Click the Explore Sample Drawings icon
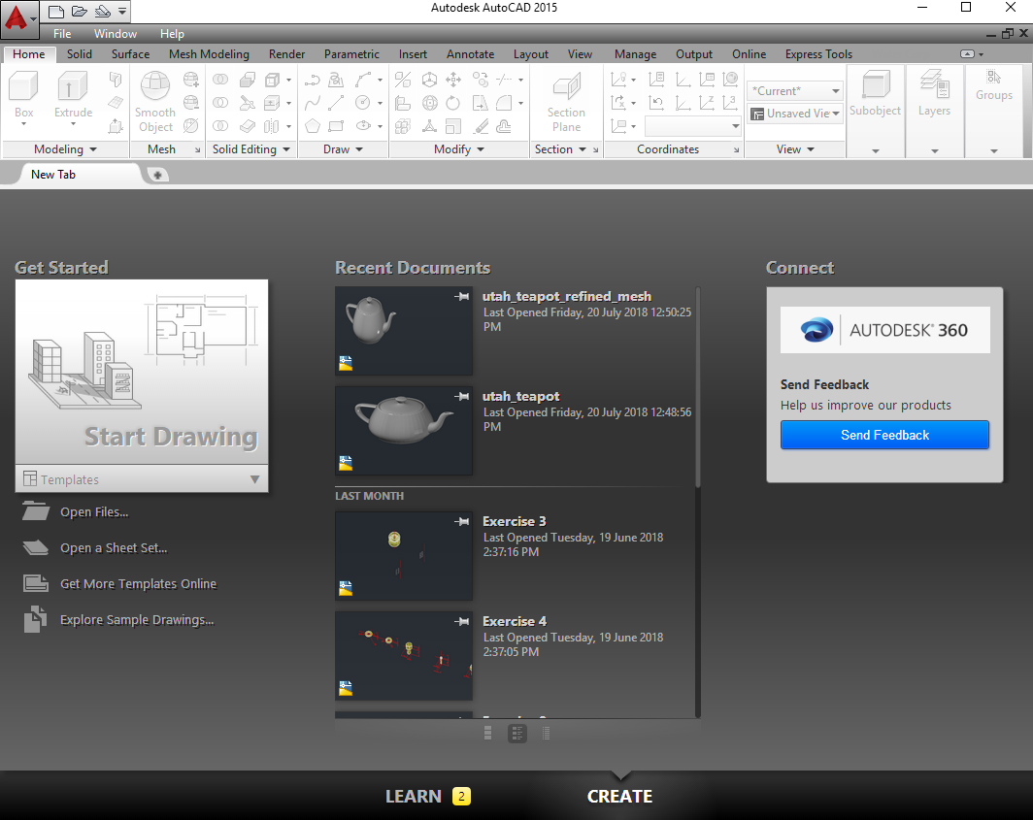Image resolution: width=1033 pixels, height=820 pixels. pyautogui.click(x=36, y=619)
